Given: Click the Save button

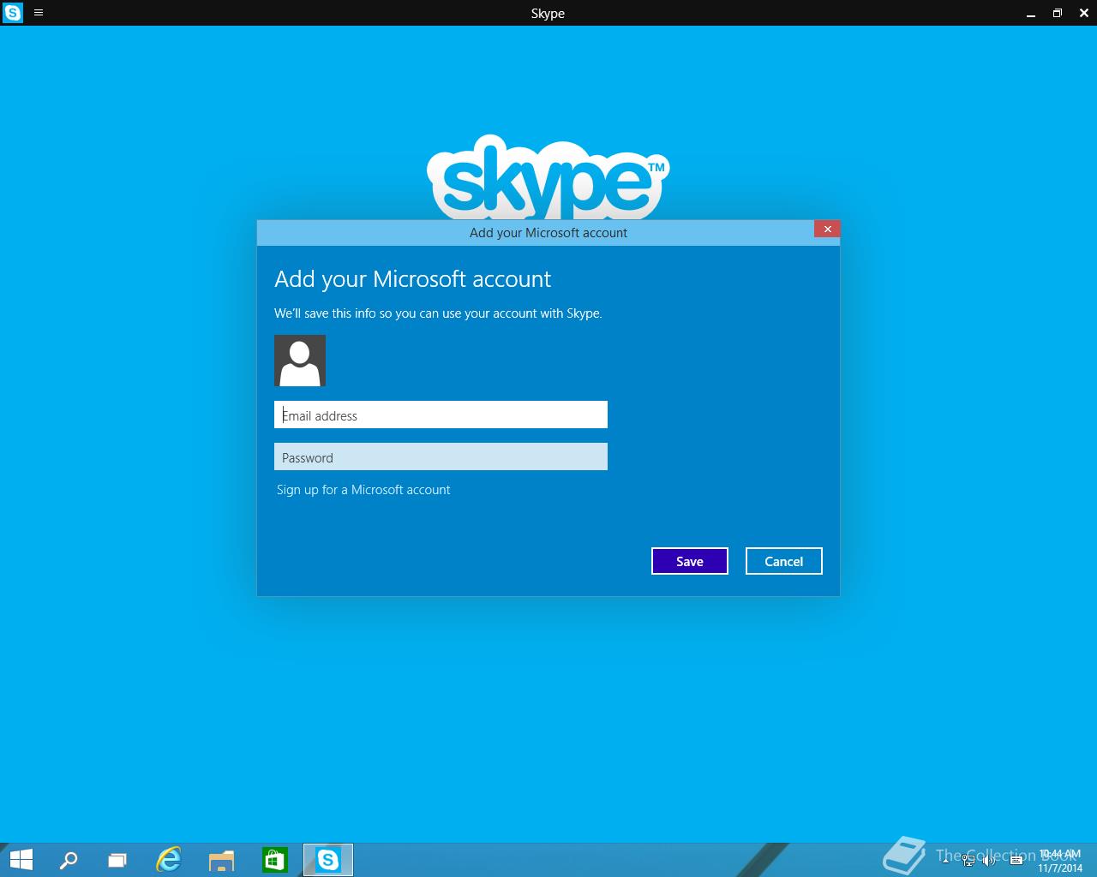Looking at the screenshot, I should pos(690,561).
